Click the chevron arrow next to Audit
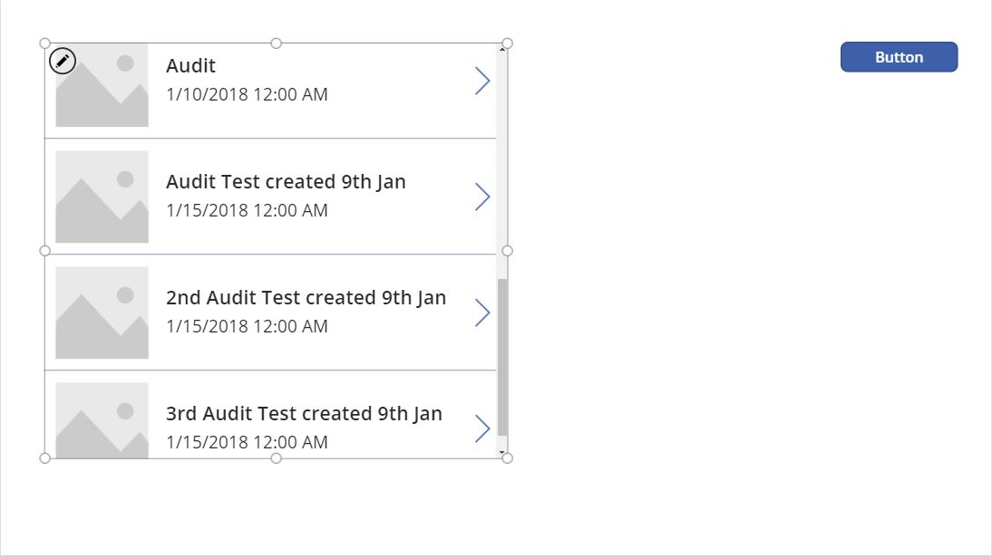Screen dimensions: 992x558 [x=482, y=81]
